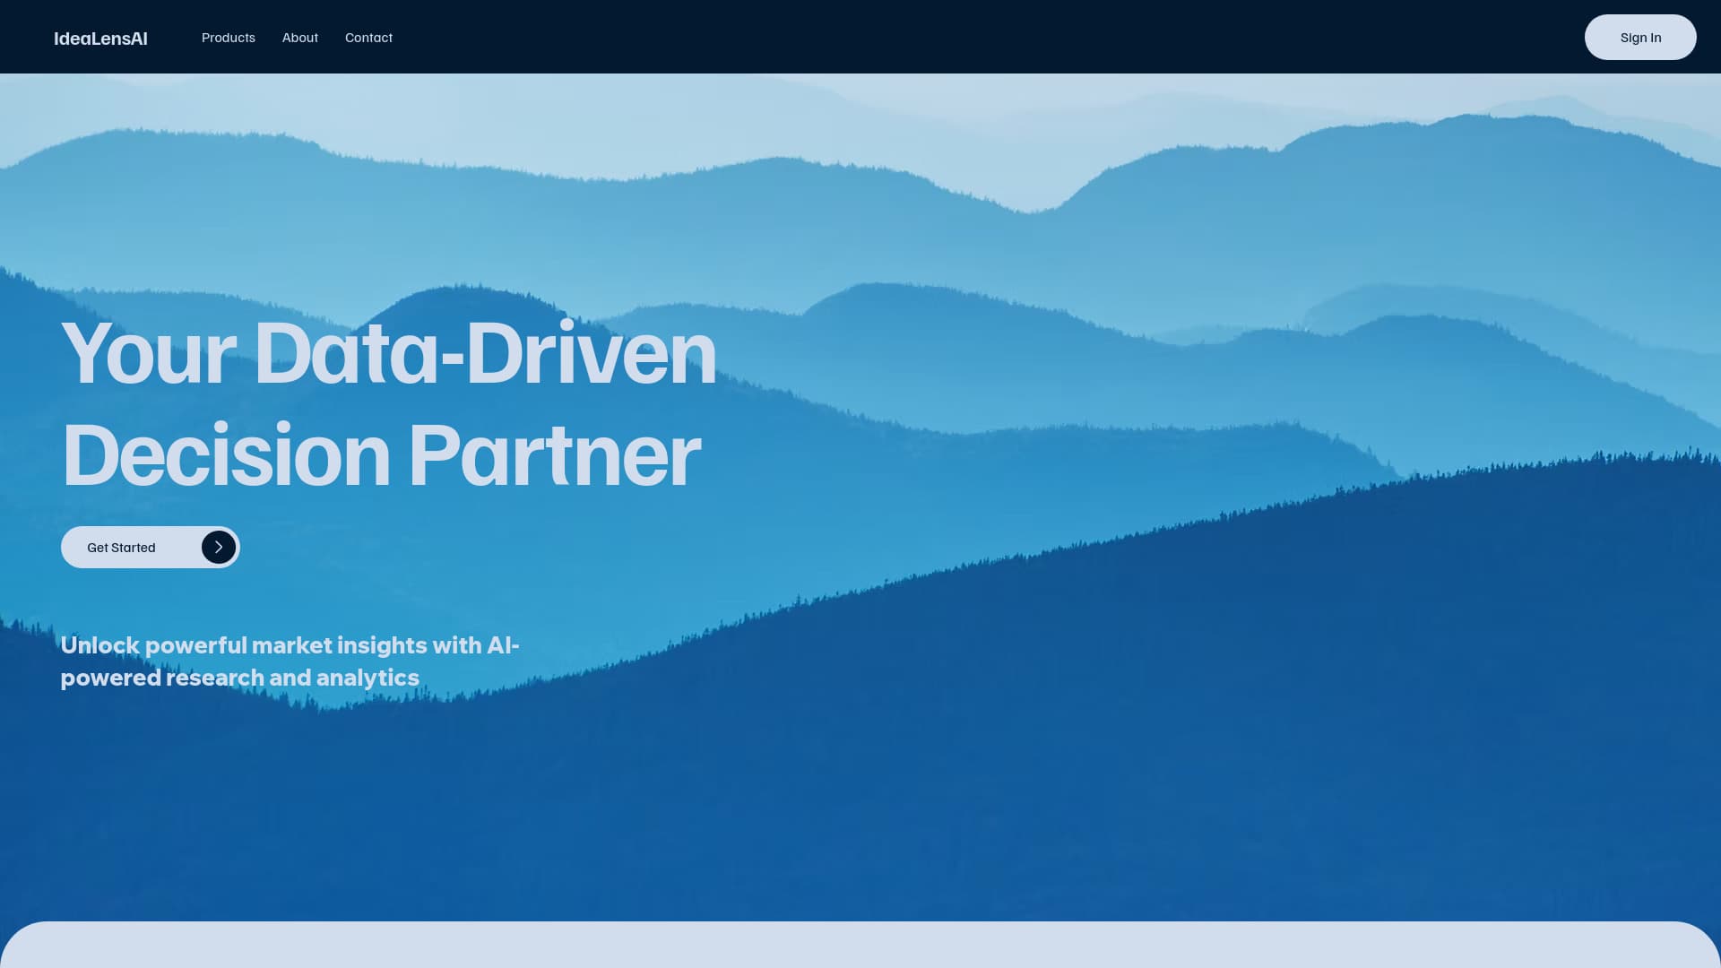1721x968 pixels.
Task: Click the Get Started button label
Action: pos(121,548)
